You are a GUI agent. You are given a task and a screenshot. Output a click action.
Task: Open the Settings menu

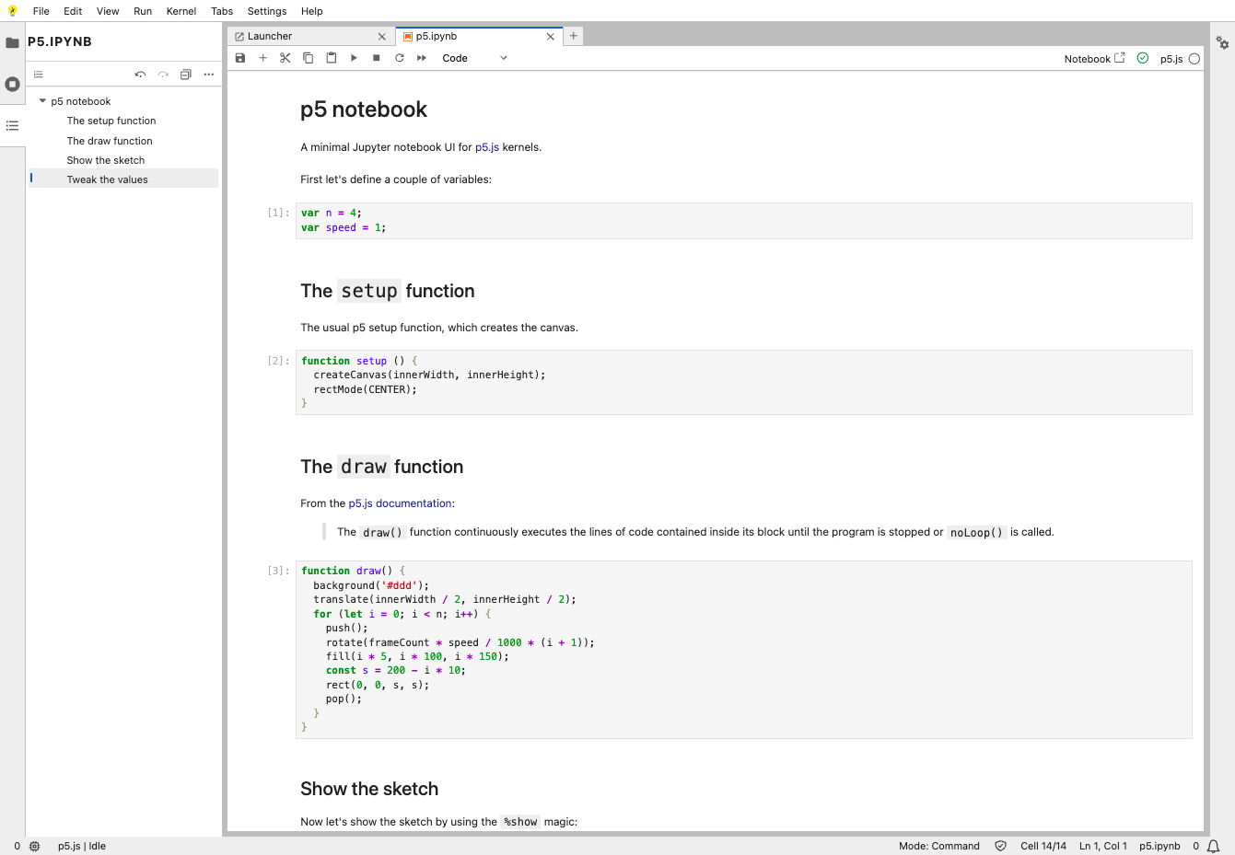coord(267,11)
